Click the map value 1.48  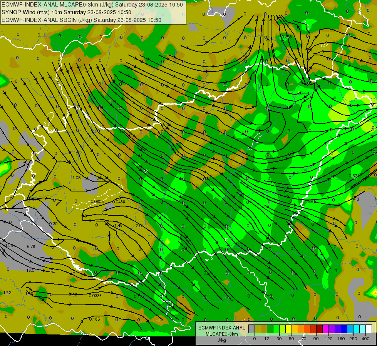119,225
